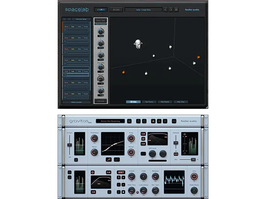
Task: Mute the first source in the spacelab list
Action: tap(66, 27)
